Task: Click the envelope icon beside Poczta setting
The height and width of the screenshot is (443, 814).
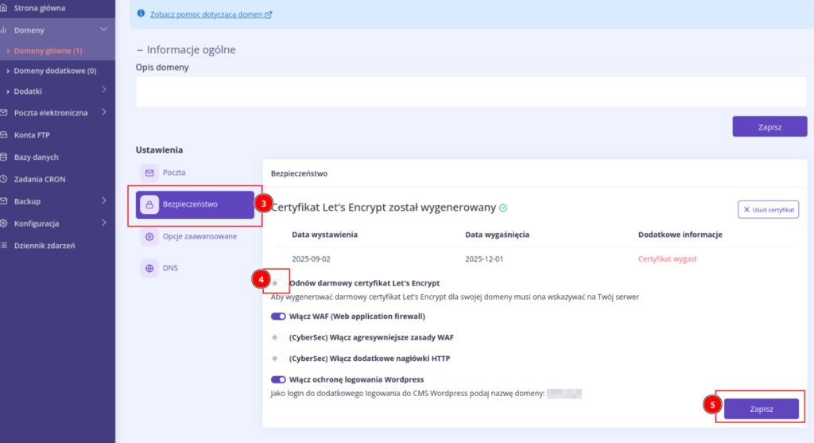Action: 149,173
